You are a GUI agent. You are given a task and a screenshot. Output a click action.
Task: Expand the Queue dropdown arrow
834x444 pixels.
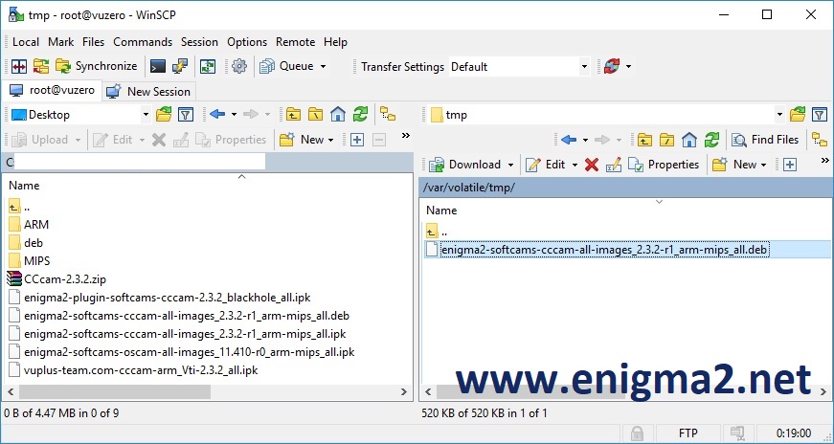pyautogui.click(x=323, y=66)
